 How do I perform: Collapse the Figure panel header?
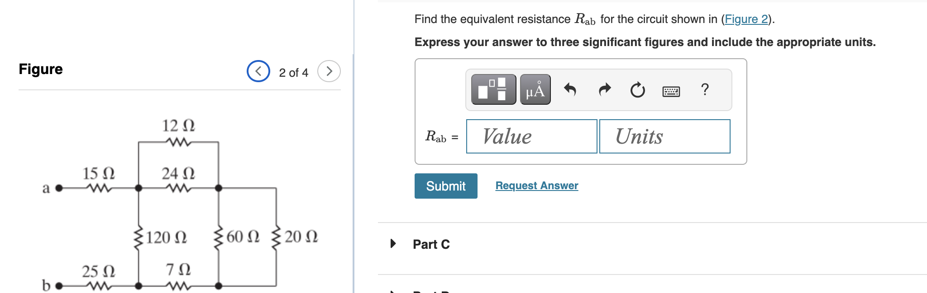tap(40, 69)
